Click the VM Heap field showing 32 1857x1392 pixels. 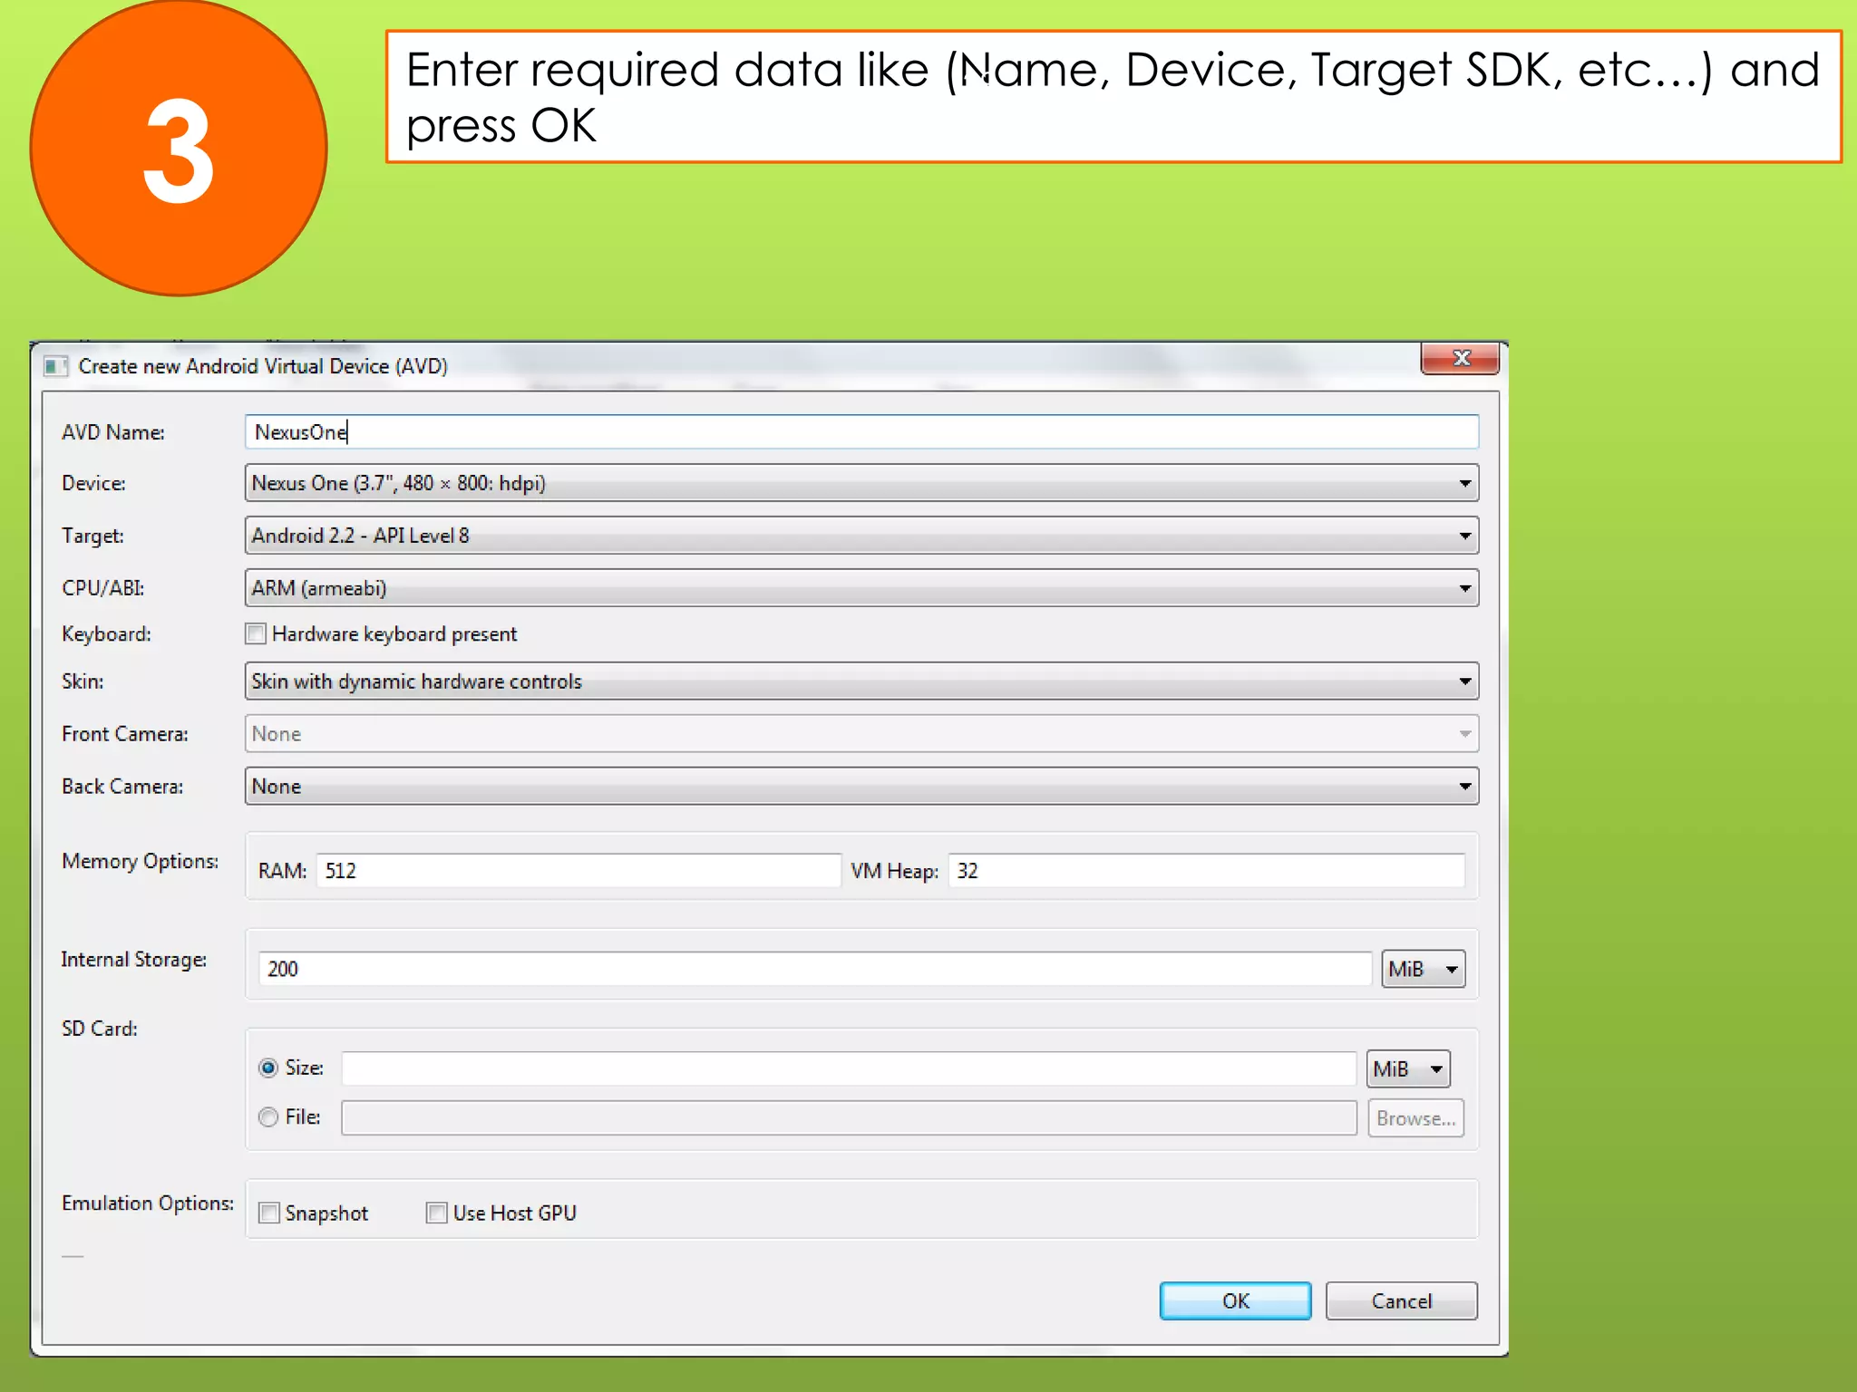pyautogui.click(x=1206, y=871)
